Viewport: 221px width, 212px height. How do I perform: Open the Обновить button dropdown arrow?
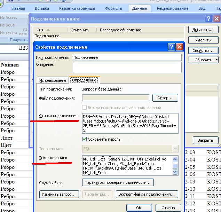pos(216,60)
